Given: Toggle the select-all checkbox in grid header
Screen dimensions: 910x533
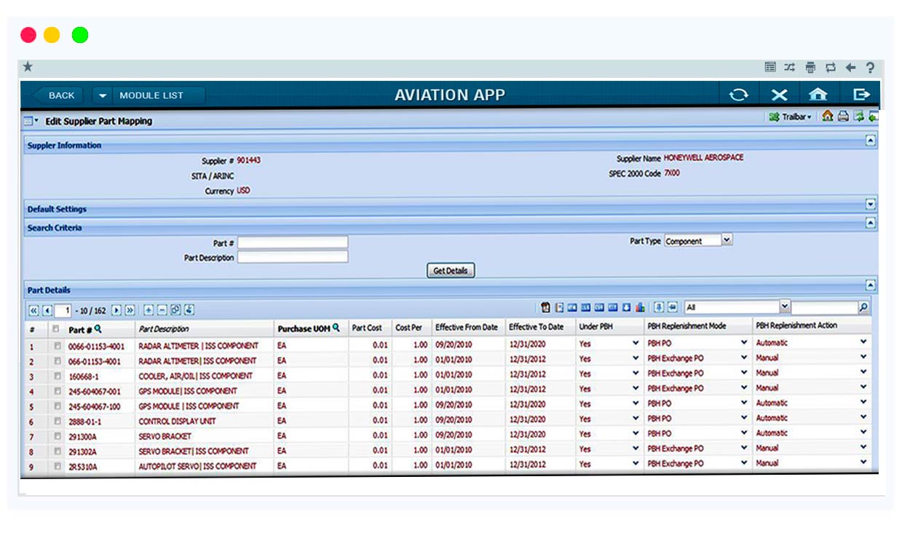Looking at the screenshot, I should coord(58,329).
